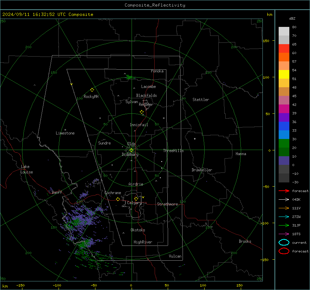
Task: Click the Blackfalds city label
Action: [146, 96]
